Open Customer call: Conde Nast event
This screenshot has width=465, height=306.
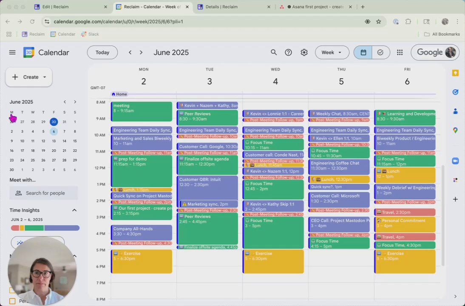point(273,155)
